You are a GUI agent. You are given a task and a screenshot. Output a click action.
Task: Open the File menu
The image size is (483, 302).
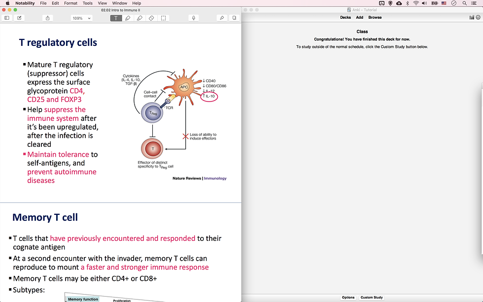(43, 3)
